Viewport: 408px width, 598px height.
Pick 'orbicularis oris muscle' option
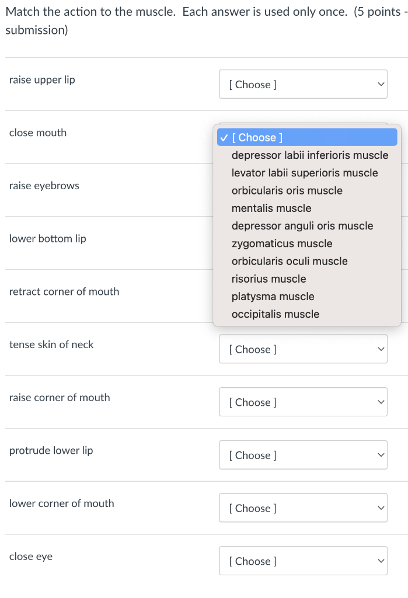(x=287, y=190)
